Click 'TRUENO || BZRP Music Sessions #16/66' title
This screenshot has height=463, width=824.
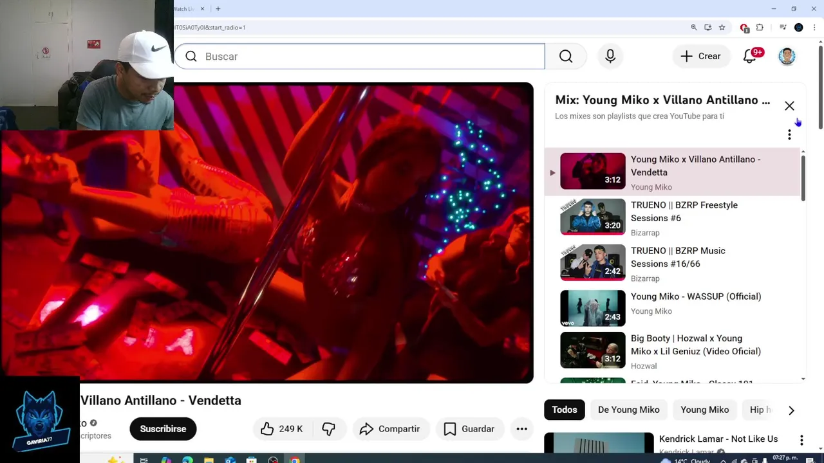click(678, 257)
